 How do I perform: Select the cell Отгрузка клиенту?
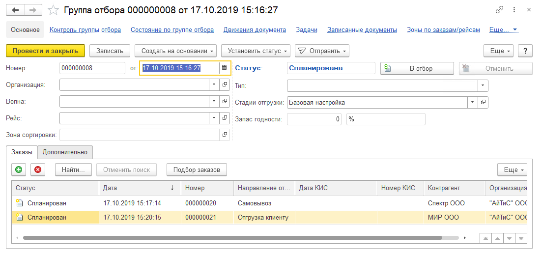pyautogui.click(x=264, y=217)
